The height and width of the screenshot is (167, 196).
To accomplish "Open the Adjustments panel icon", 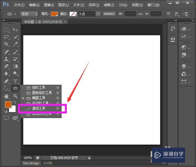I will click(x=184, y=48).
